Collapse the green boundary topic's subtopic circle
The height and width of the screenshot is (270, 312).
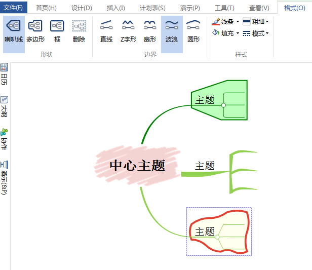point(223,105)
